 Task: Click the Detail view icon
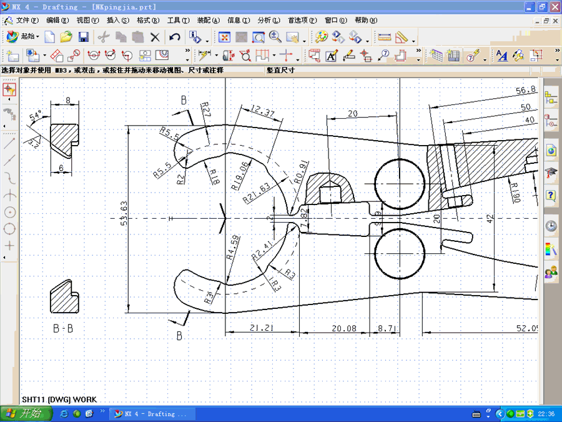74,56
